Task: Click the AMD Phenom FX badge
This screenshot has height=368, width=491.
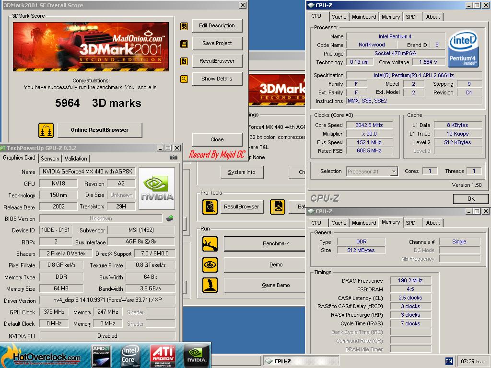Action: [101, 356]
